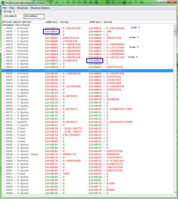Click value 66560 at 11FA8C78
This screenshot has width=178, height=199.
(x=110, y=190)
